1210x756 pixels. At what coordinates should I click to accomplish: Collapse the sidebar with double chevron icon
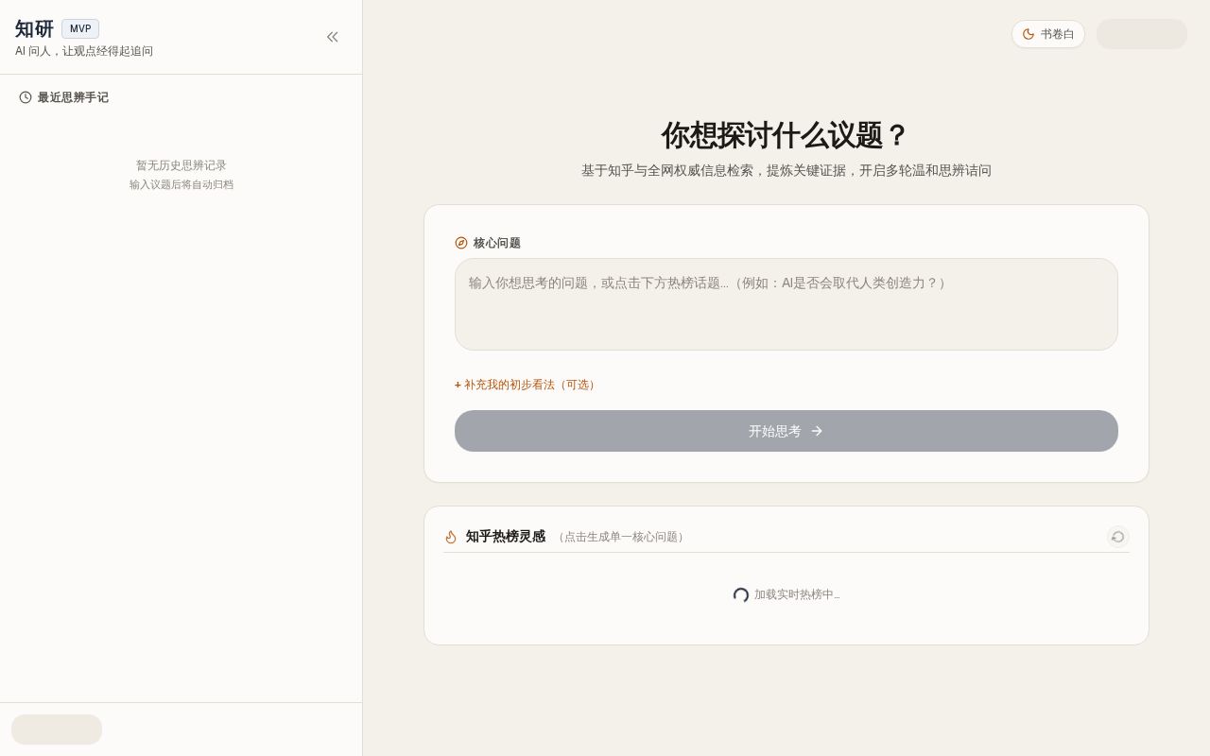333,37
